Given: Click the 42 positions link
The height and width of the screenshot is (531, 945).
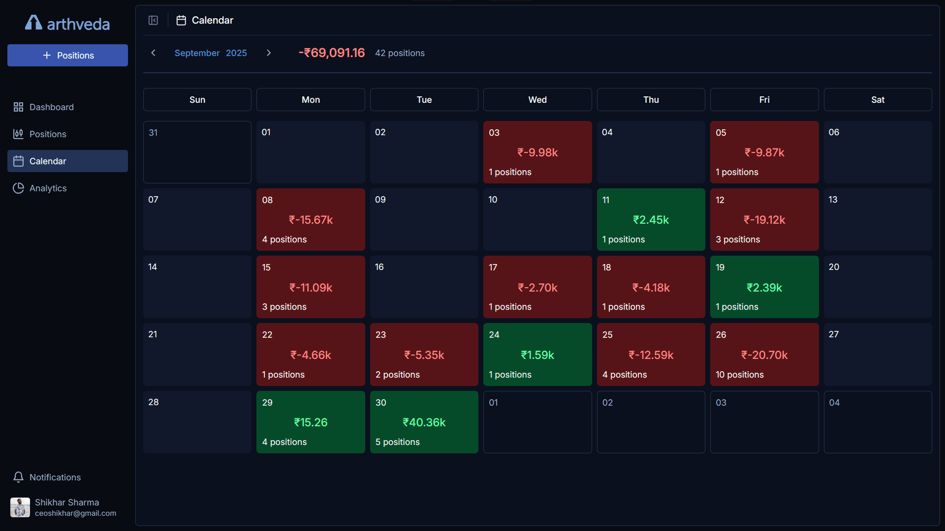Looking at the screenshot, I should click(399, 53).
